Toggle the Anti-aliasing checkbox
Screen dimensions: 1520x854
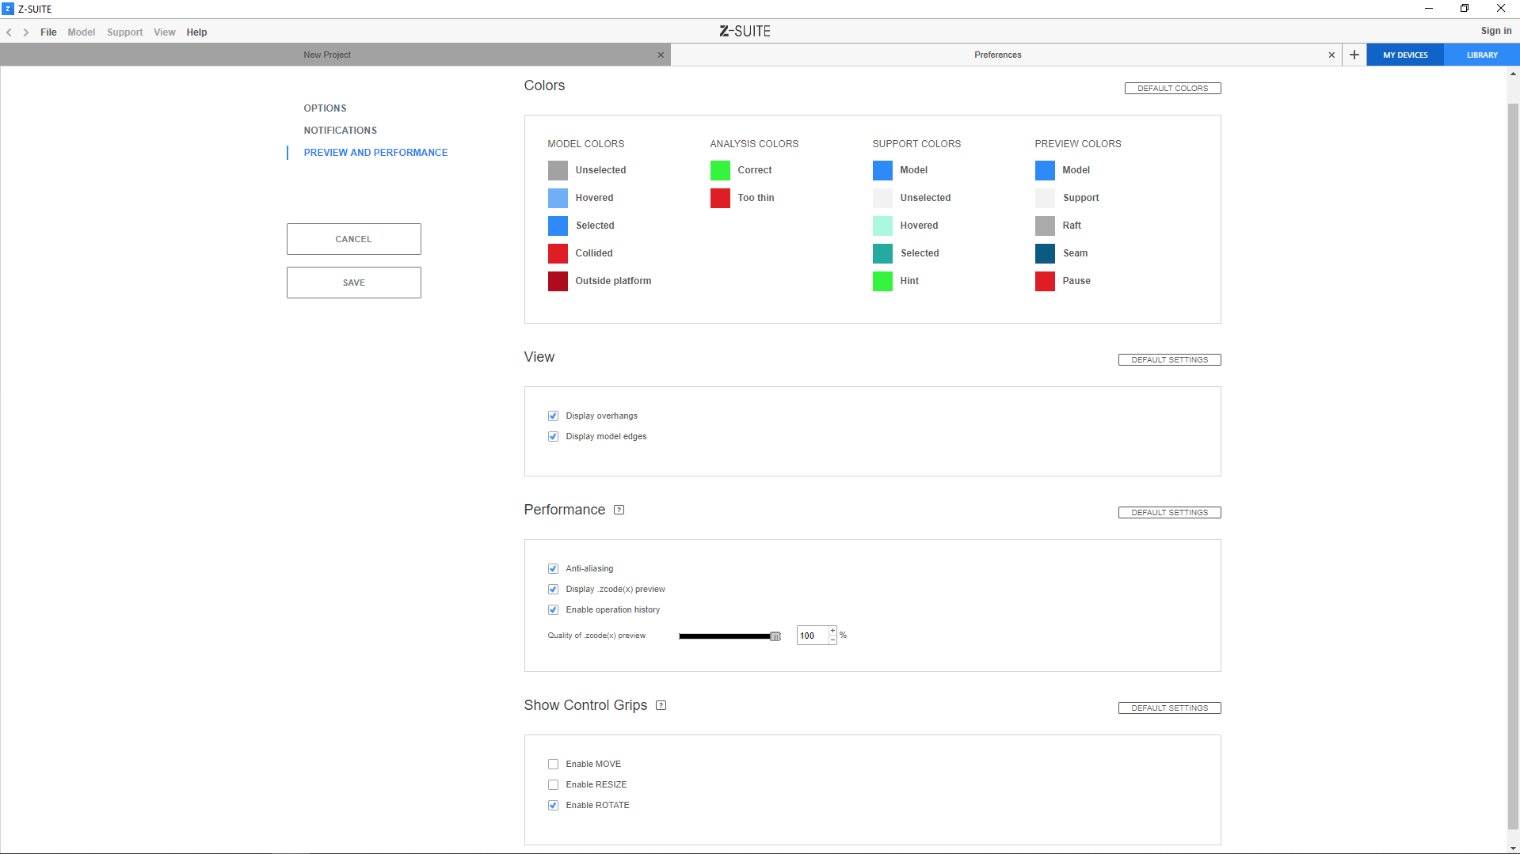[x=553, y=568]
